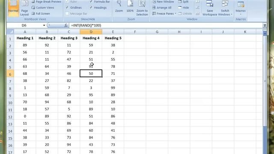Screen dimensions: 274x154
Task: Select cell with Heading 2
Action: tap(47, 38)
